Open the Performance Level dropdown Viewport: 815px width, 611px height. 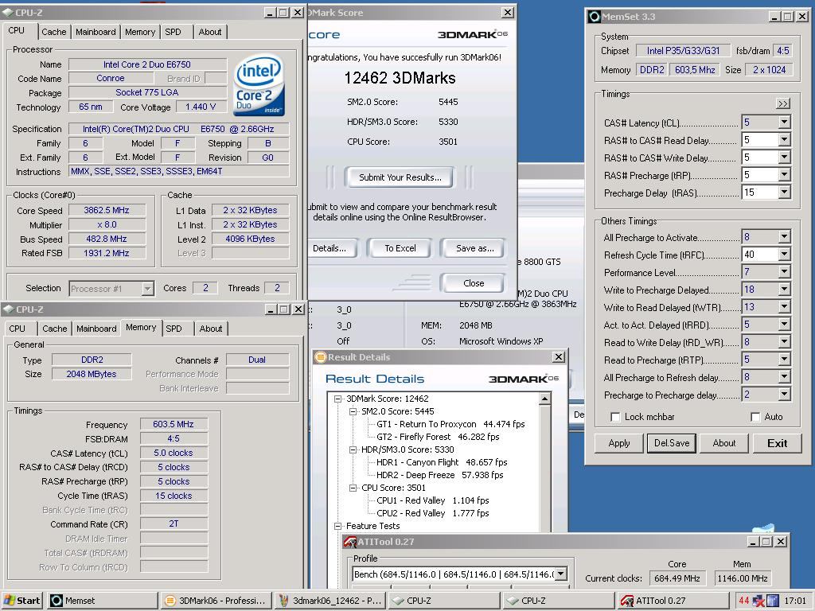784,272
